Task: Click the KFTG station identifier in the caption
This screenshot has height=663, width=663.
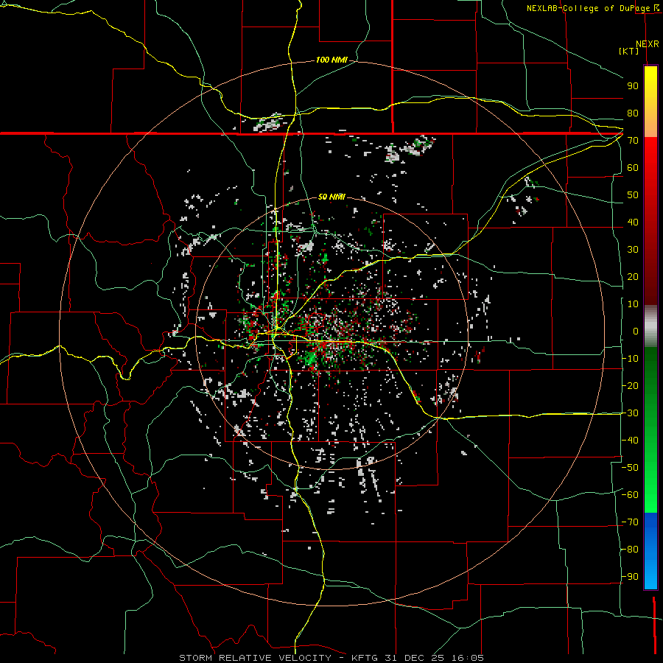Action: tap(365, 658)
